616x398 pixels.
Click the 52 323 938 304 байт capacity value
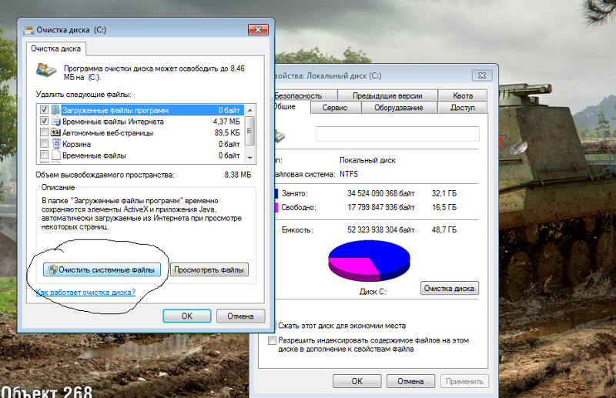380,229
